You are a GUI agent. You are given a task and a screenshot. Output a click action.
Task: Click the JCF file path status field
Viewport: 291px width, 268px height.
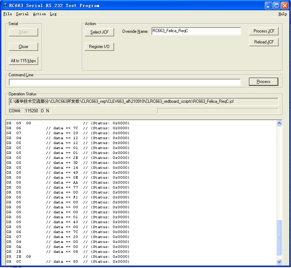tap(144, 102)
